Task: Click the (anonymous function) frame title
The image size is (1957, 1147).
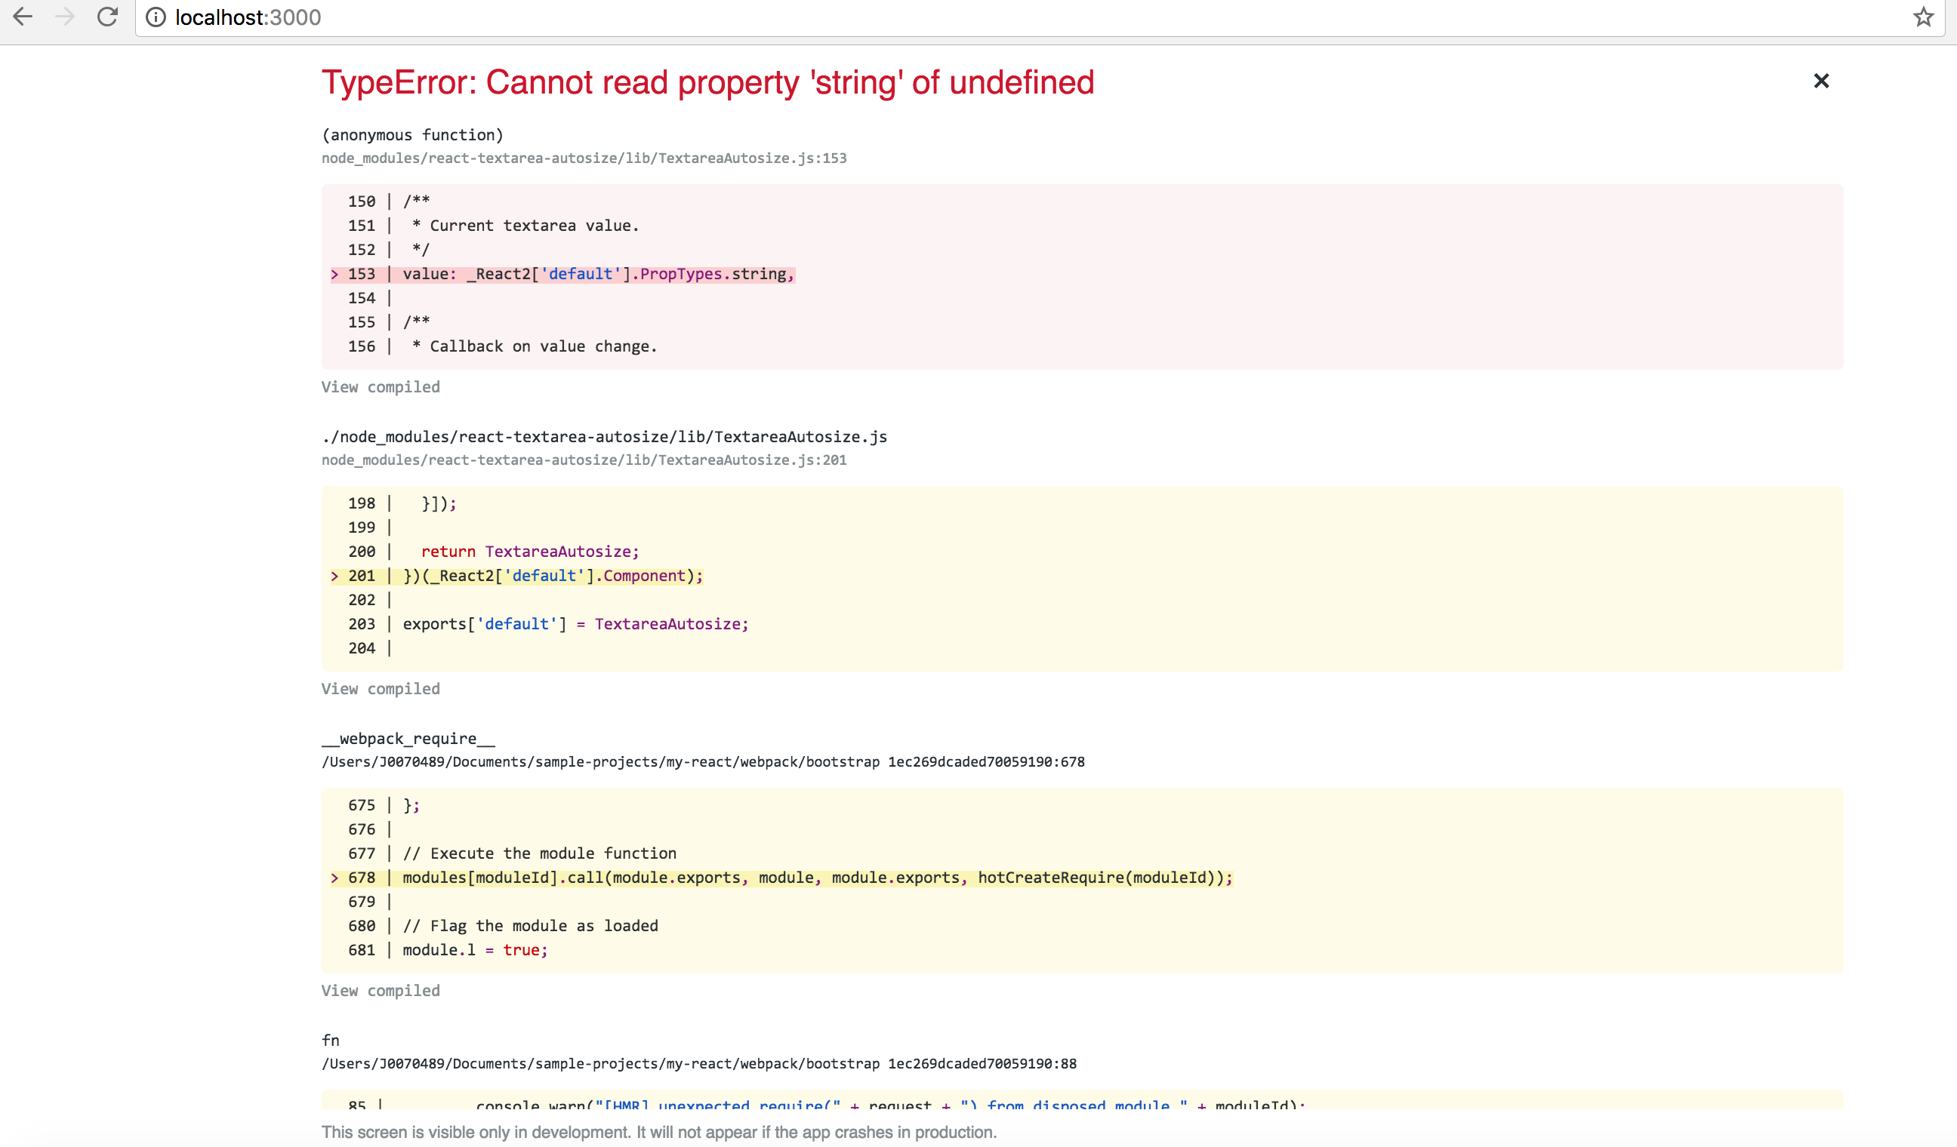Action: click(412, 135)
